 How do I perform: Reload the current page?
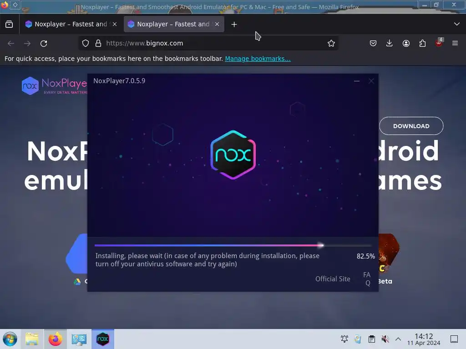[44, 43]
